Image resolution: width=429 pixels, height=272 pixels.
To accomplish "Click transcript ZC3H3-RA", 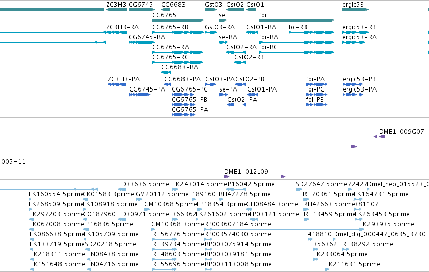I will pyautogui.click(x=122, y=27).
